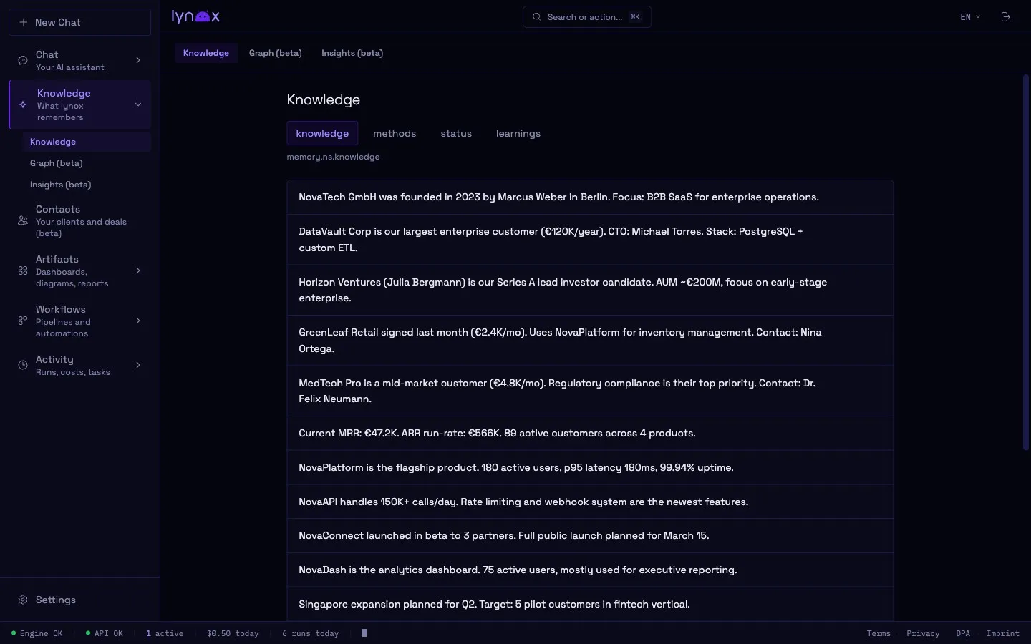Click the Contacts people icon

coord(23,220)
